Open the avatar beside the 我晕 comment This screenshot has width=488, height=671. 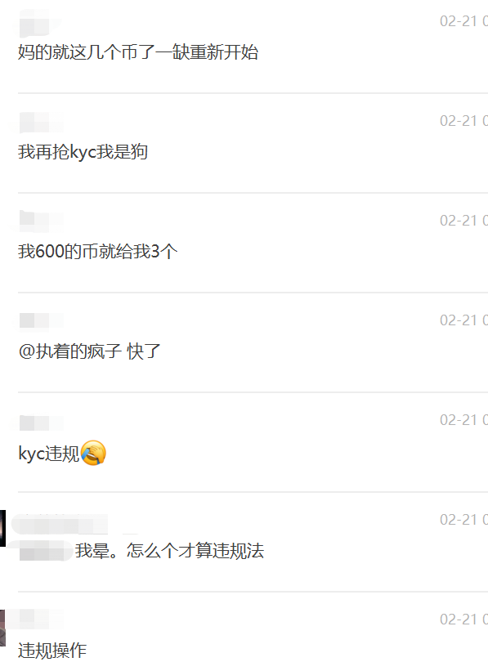click(2, 528)
